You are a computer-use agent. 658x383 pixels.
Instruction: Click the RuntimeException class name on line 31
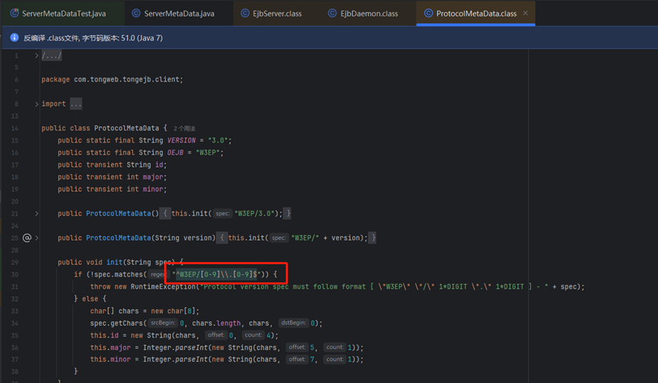click(163, 286)
